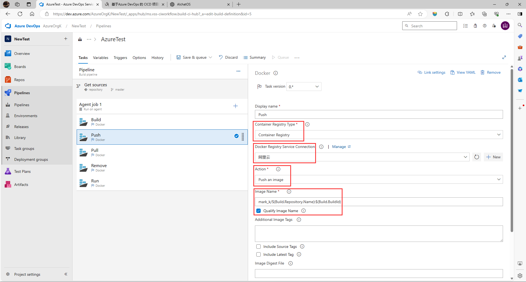Toggle the Push task selection checkmark
This screenshot has height=282, width=526.
click(236, 136)
